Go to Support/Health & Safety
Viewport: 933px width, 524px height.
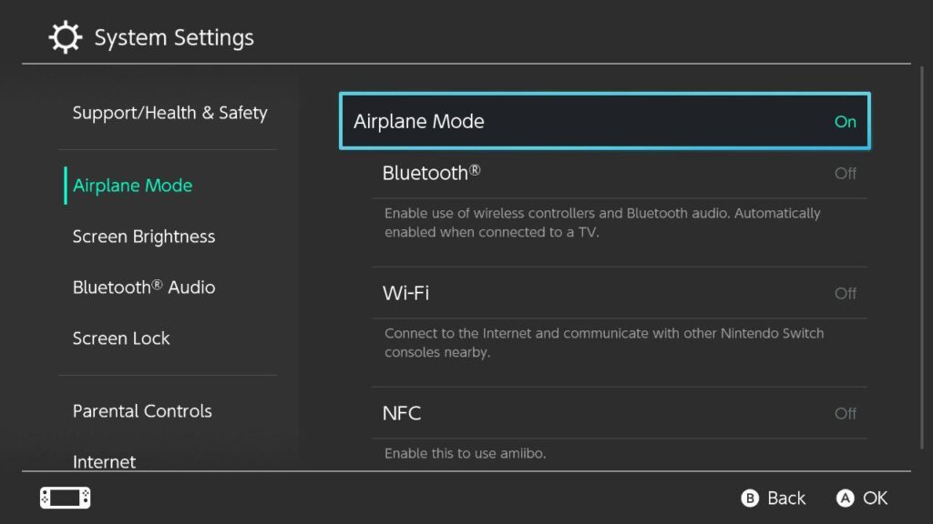pyautogui.click(x=169, y=112)
